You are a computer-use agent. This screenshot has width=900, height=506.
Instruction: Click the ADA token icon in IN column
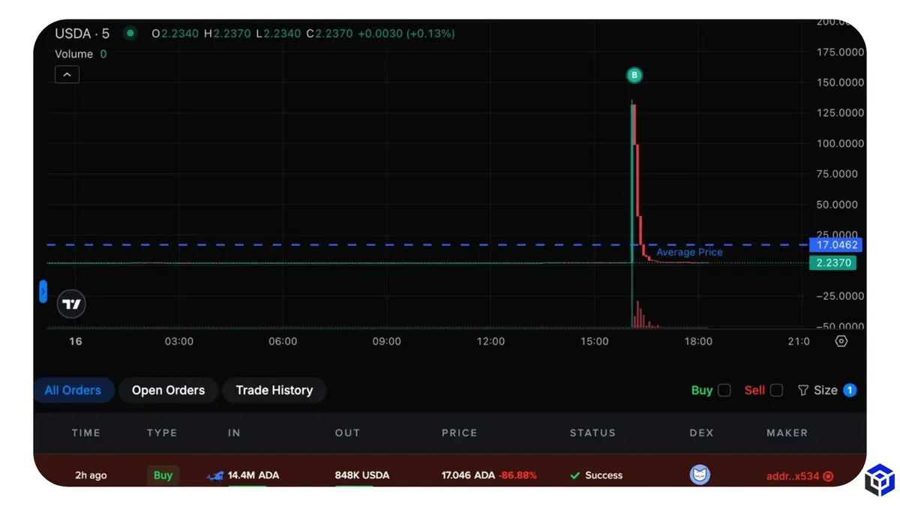[215, 475]
